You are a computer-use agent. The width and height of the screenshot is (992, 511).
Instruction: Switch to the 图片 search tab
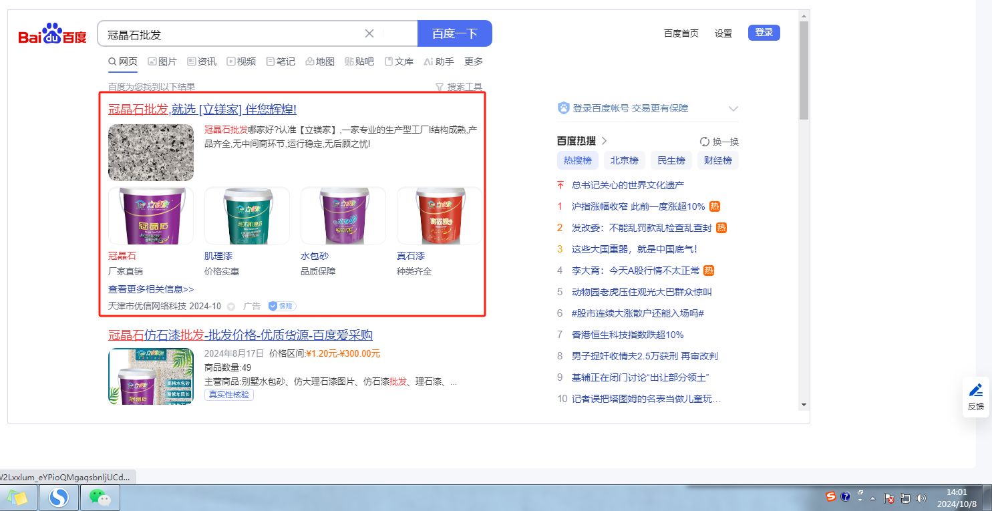click(x=162, y=61)
